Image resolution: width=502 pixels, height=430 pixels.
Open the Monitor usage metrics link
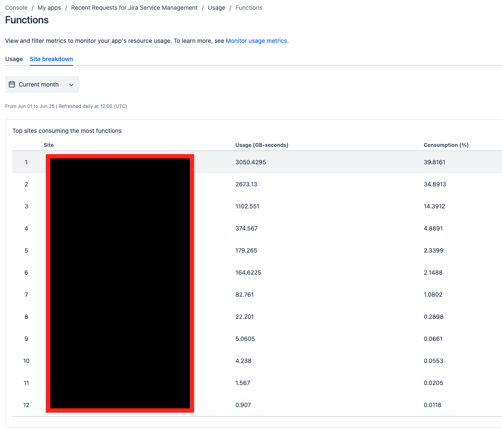tap(256, 41)
